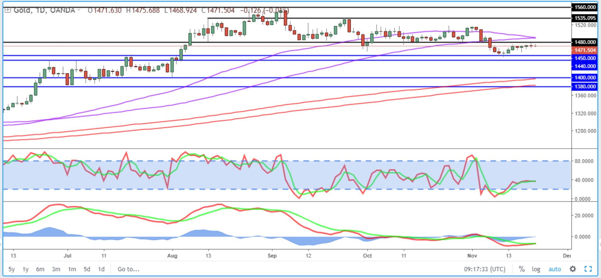Image resolution: width=601 pixels, height=278 pixels.
Task: Click the Nov label on time axis
Action: [472, 256]
